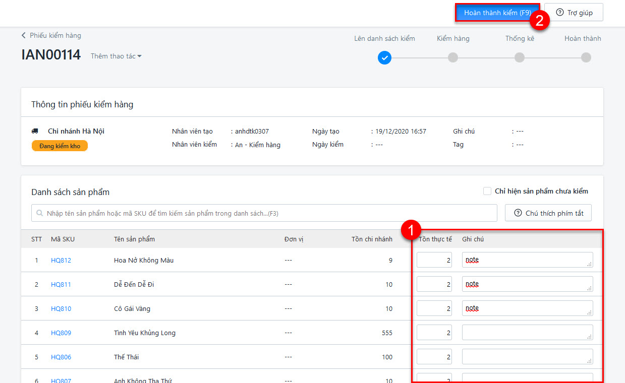625x383 pixels.
Task: Select product name Thế Thái
Action: click(126, 357)
